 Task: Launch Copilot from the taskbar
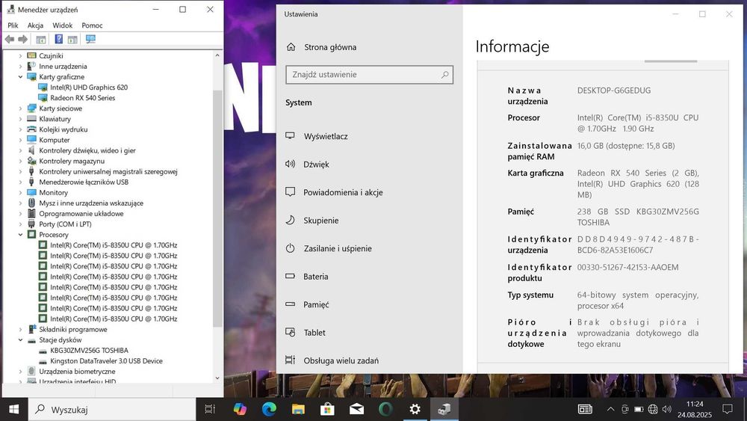click(240, 409)
